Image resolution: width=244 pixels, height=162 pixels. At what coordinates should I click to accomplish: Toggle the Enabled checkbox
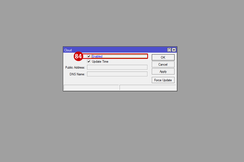point(89,56)
